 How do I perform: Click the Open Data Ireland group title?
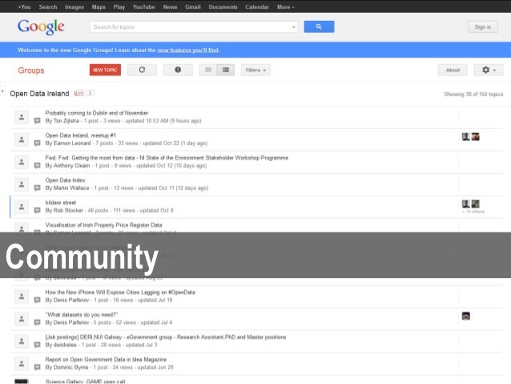tap(39, 94)
